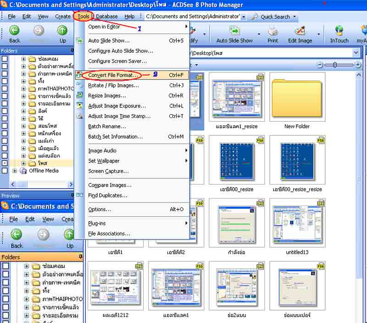This screenshot has width=367, height=323.
Task: Click the Adjust Image Time Stamp menu icon
Action: (80, 116)
